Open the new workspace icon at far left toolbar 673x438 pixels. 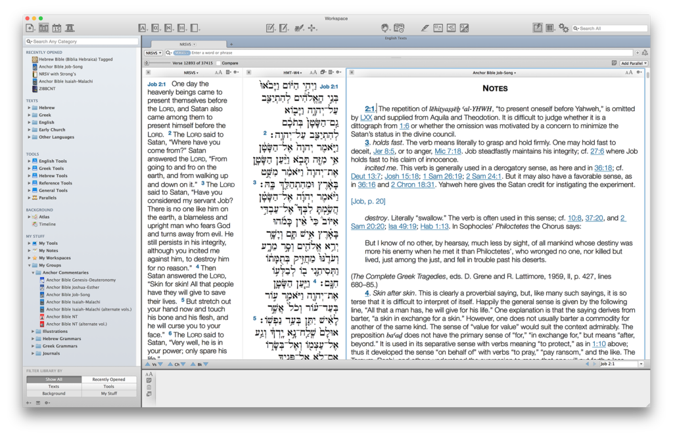point(29,28)
